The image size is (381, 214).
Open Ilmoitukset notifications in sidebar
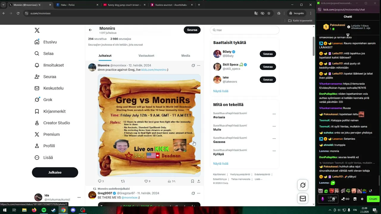tap(49, 65)
